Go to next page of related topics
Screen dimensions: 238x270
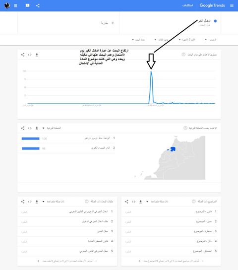(x=139, y=261)
